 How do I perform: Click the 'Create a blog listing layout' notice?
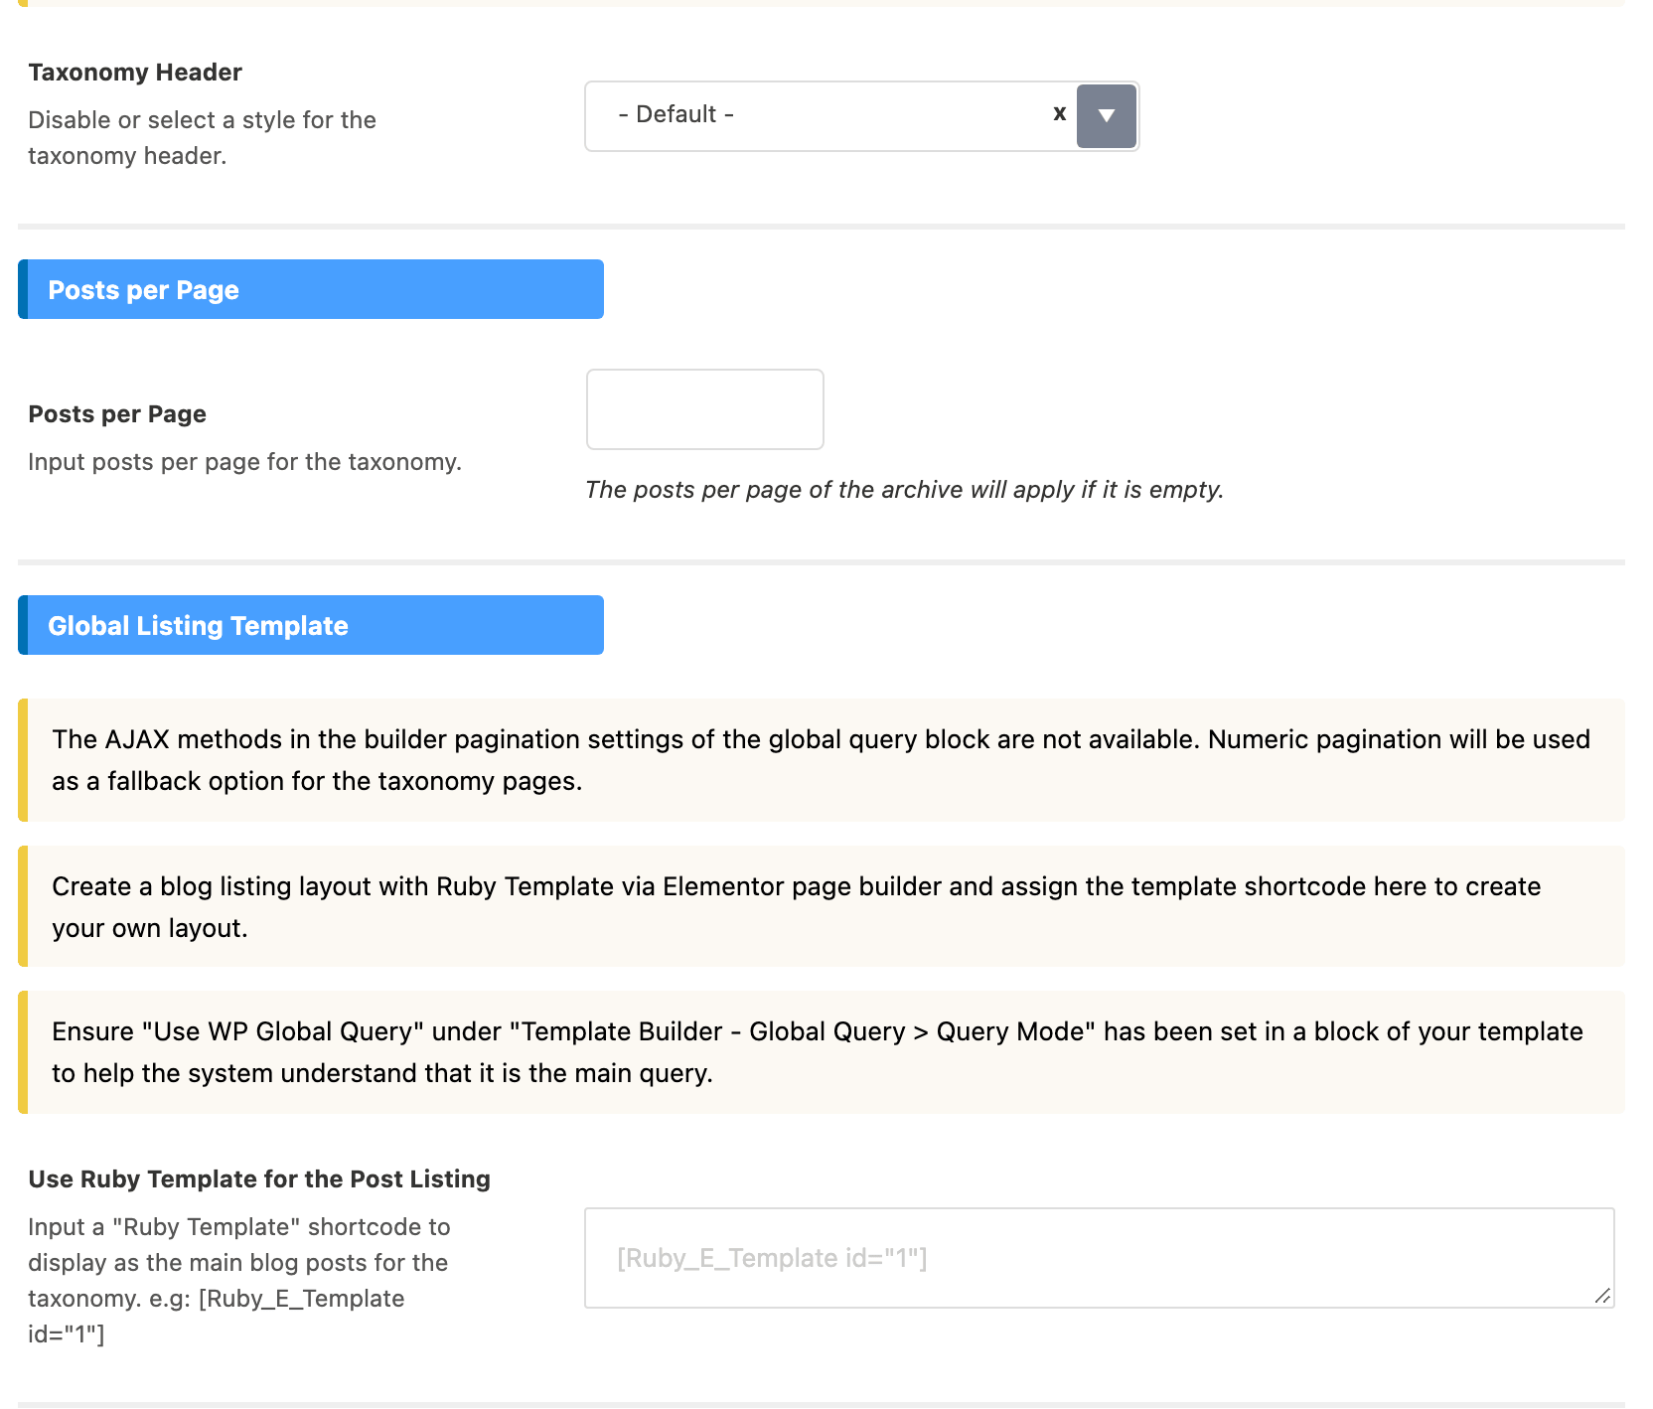click(x=822, y=906)
